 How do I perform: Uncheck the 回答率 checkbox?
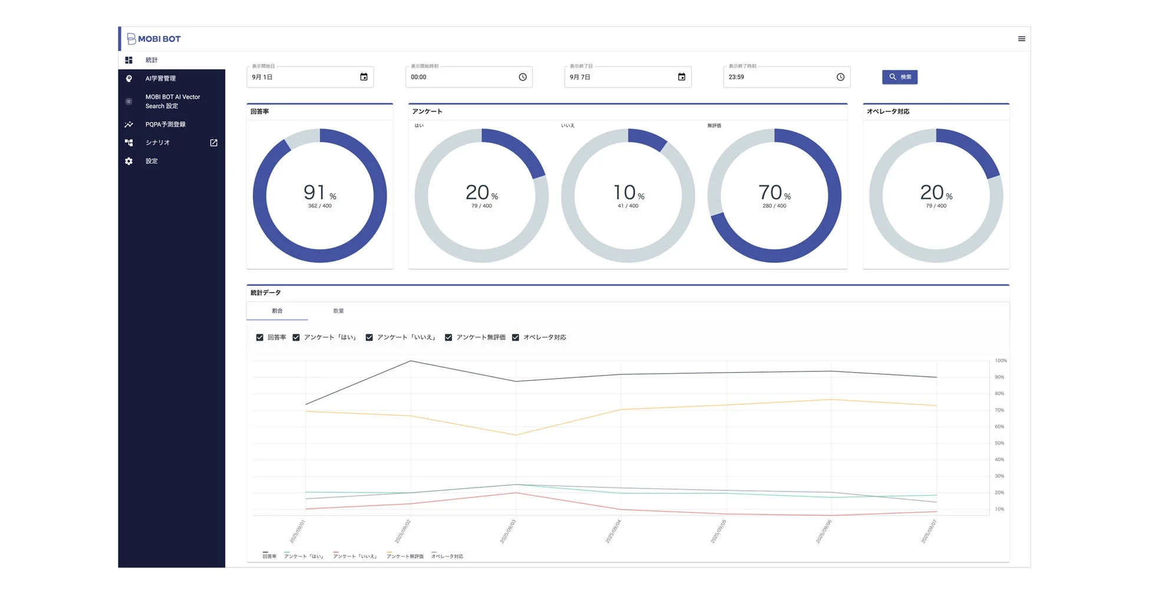point(259,337)
